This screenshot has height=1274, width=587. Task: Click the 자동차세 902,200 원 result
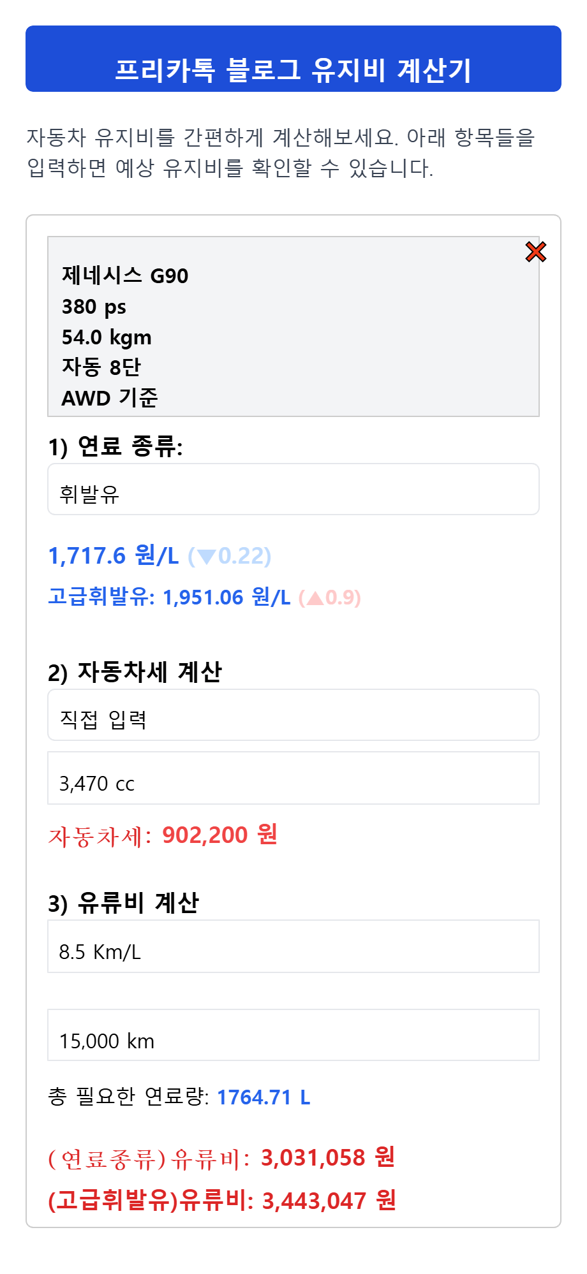tap(163, 835)
